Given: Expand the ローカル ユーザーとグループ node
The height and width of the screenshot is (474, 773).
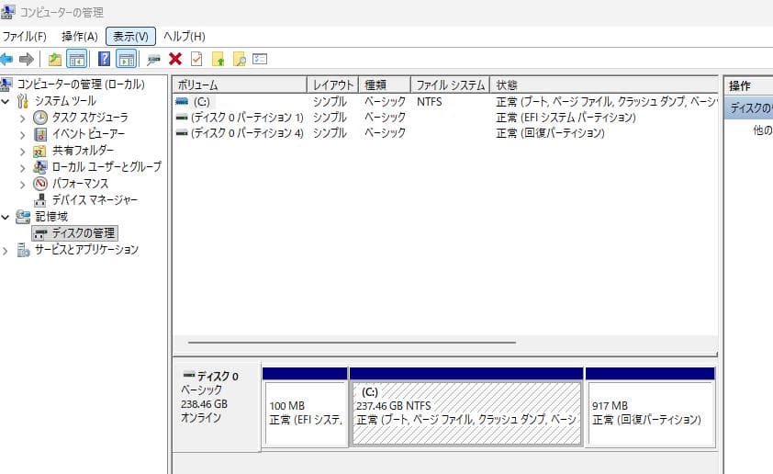Looking at the screenshot, I should point(22,168).
